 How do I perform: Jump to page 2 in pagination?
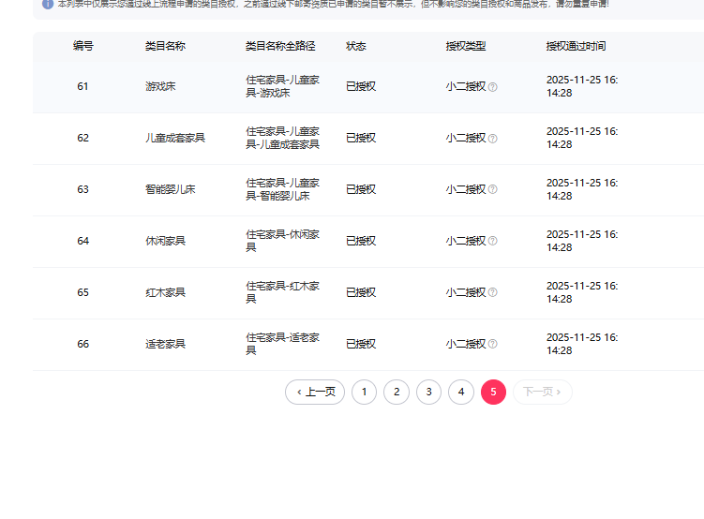[397, 392]
